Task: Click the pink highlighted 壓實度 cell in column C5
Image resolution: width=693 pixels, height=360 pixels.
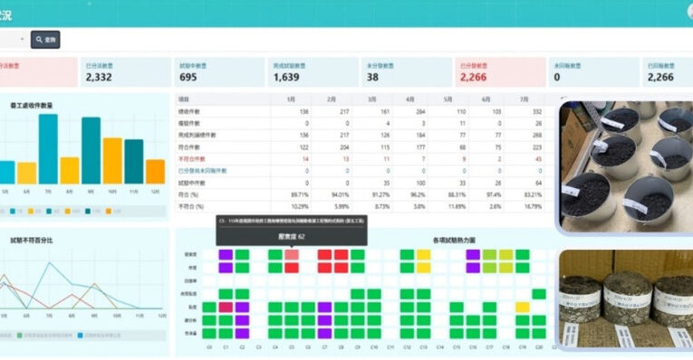Action: (x=292, y=254)
